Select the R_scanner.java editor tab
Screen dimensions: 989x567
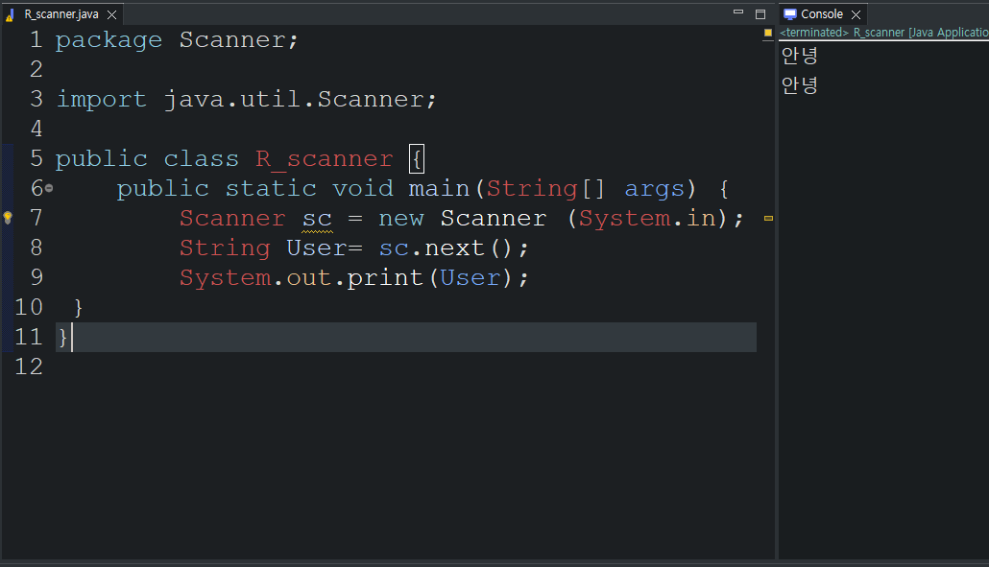click(x=61, y=14)
